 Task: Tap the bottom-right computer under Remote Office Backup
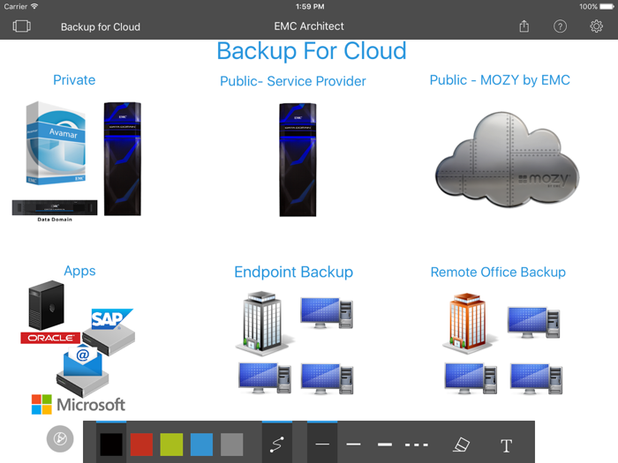coord(537,379)
